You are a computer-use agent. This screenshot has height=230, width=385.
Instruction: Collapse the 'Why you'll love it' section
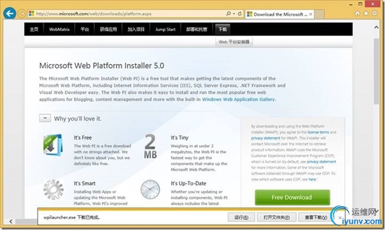pos(45,118)
